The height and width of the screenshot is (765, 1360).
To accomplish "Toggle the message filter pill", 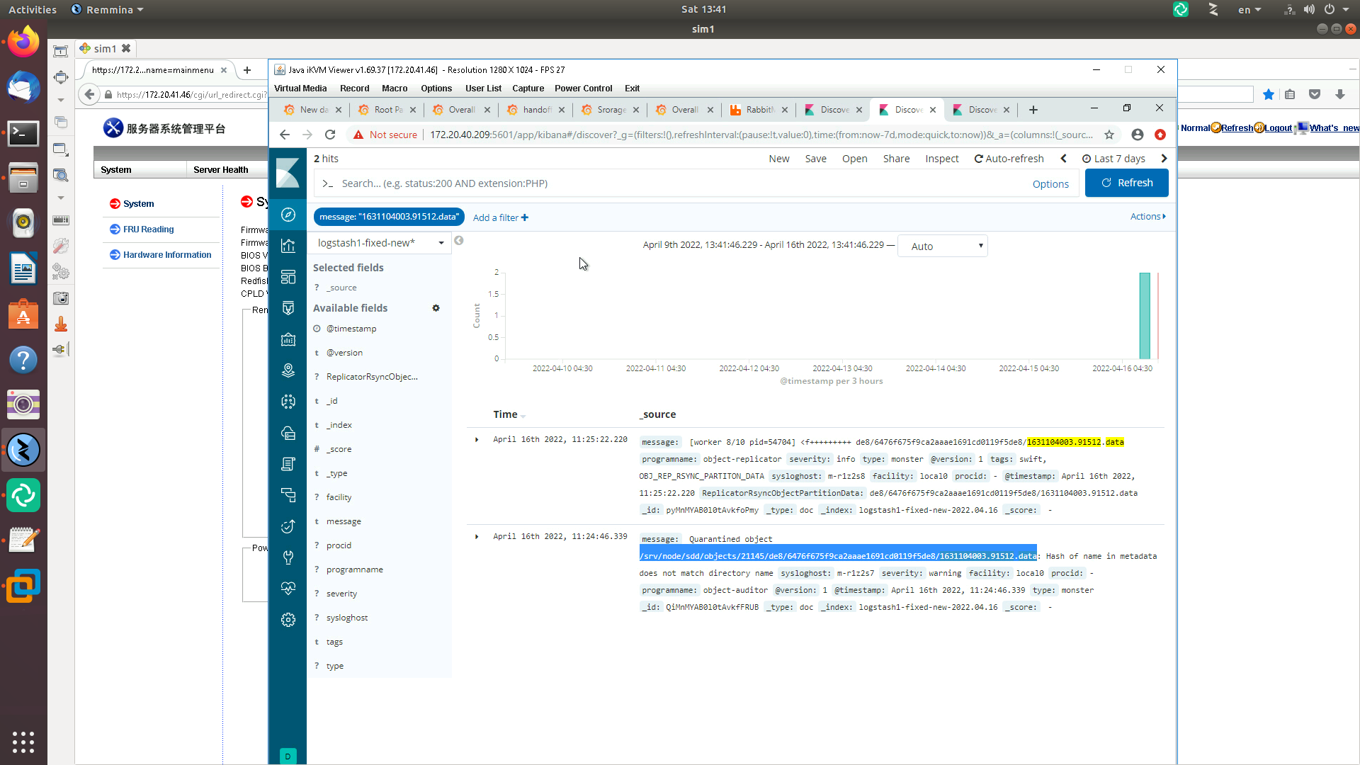I will pyautogui.click(x=388, y=217).
